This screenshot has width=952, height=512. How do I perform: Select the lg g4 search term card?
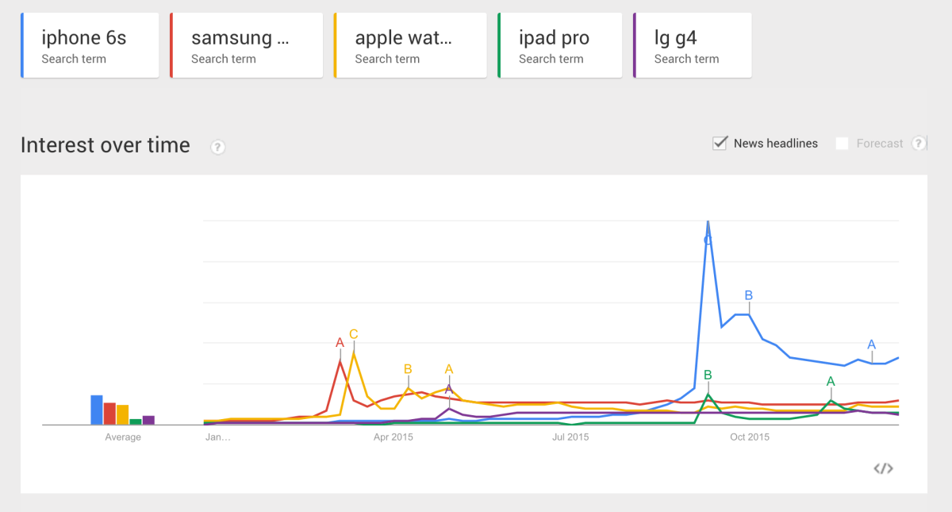point(692,45)
